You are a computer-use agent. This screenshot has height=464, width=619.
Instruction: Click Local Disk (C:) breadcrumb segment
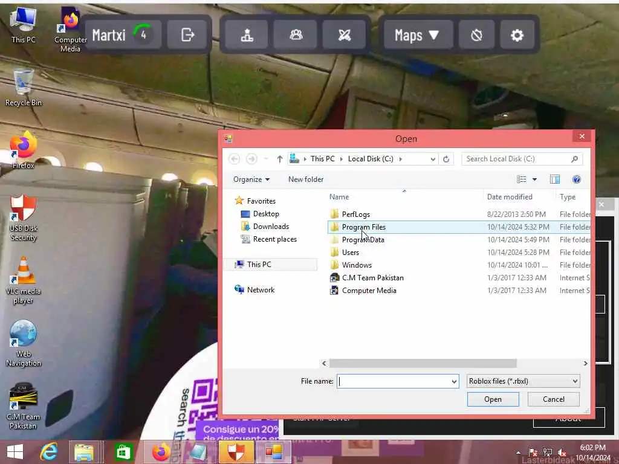coord(371,159)
